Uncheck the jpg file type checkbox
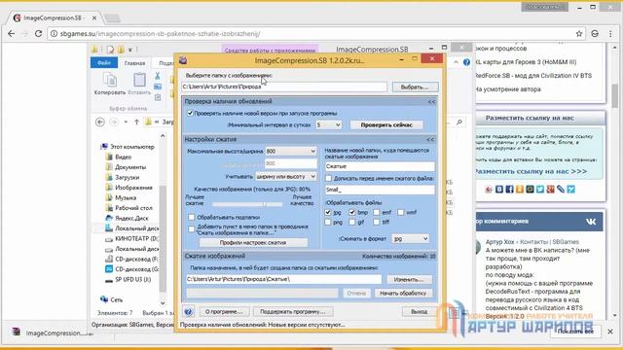The height and width of the screenshot is (350, 623). 328,212
